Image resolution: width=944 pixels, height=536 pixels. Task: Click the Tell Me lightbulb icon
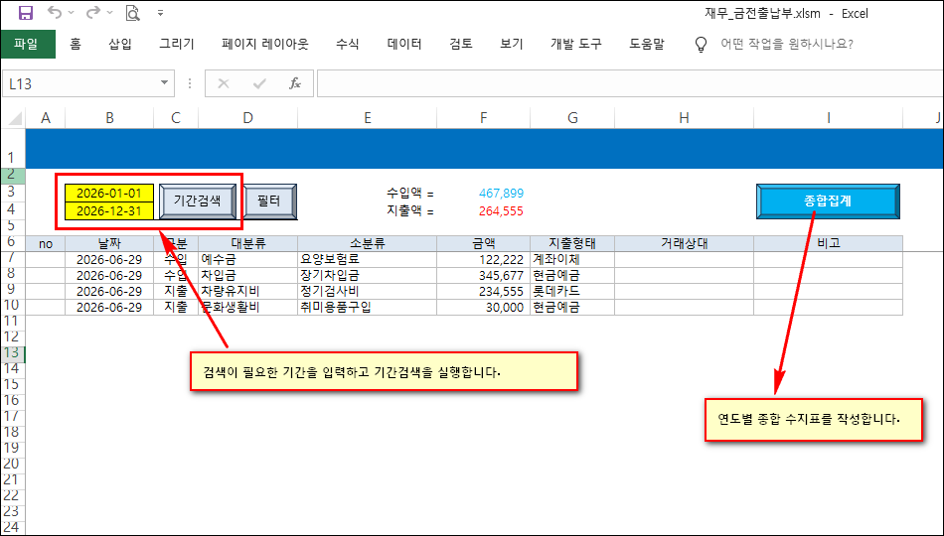click(x=701, y=45)
